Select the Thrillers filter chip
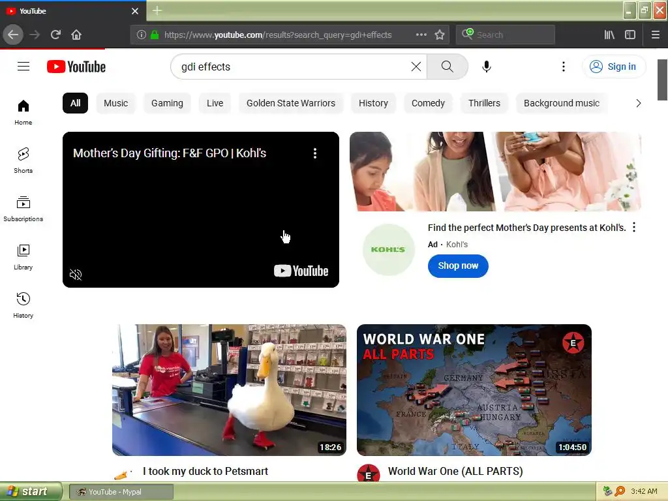Image resolution: width=668 pixels, height=501 pixels. tap(485, 103)
